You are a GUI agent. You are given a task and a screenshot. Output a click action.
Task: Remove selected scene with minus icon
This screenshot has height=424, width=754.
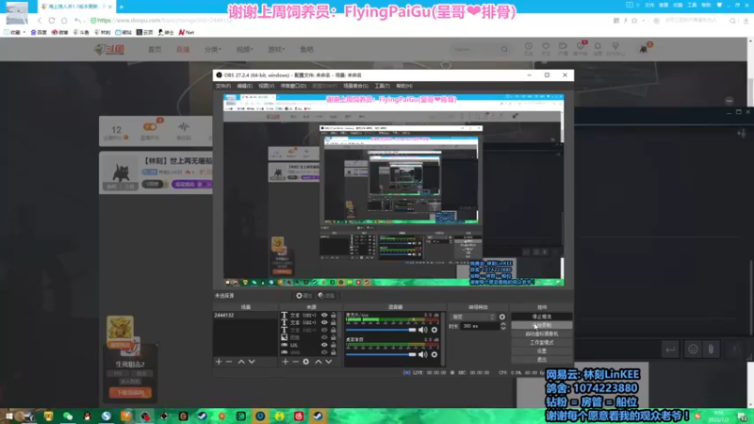click(229, 362)
